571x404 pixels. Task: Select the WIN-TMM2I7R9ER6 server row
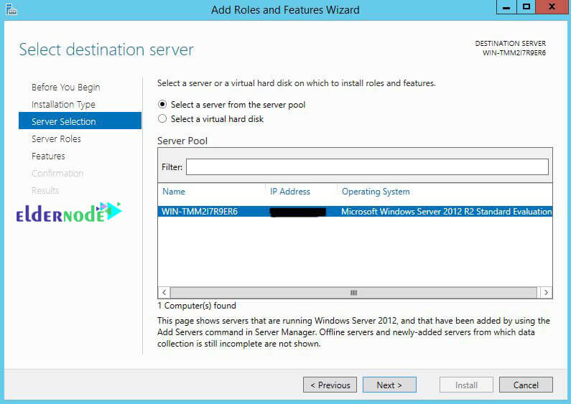(x=355, y=212)
